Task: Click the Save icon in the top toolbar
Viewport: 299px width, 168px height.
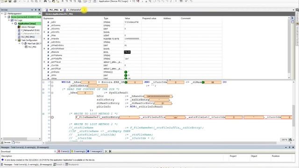Action: pos(10,1)
